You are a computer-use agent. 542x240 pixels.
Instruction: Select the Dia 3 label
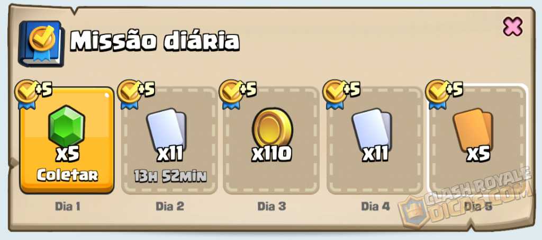tap(272, 206)
